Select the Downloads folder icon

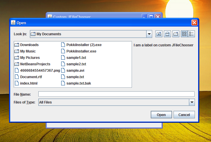click(x=17, y=45)
